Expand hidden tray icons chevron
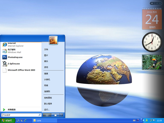Image resolution: width=164 pixels, height=123 pixels. [x=144, y=120]
